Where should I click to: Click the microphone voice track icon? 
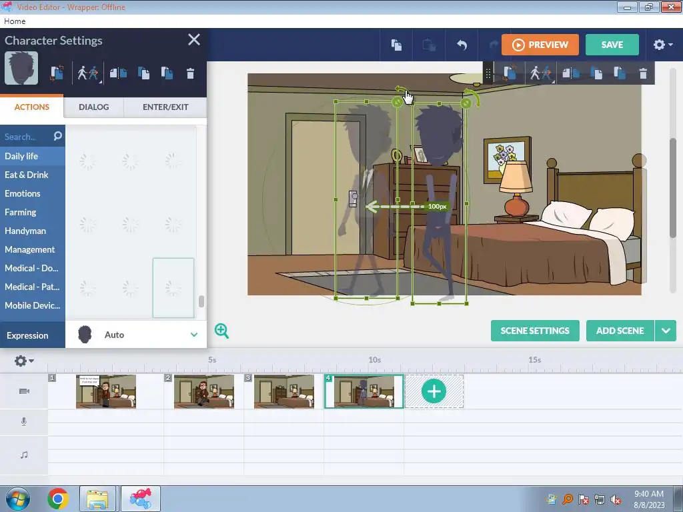[24, 421]
